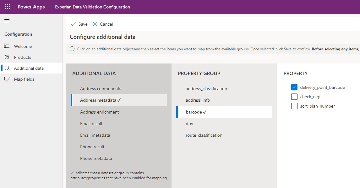Click the checkmark icon next to Save
This screenshot has width=360, height=188.
click(x=73, y=24)
